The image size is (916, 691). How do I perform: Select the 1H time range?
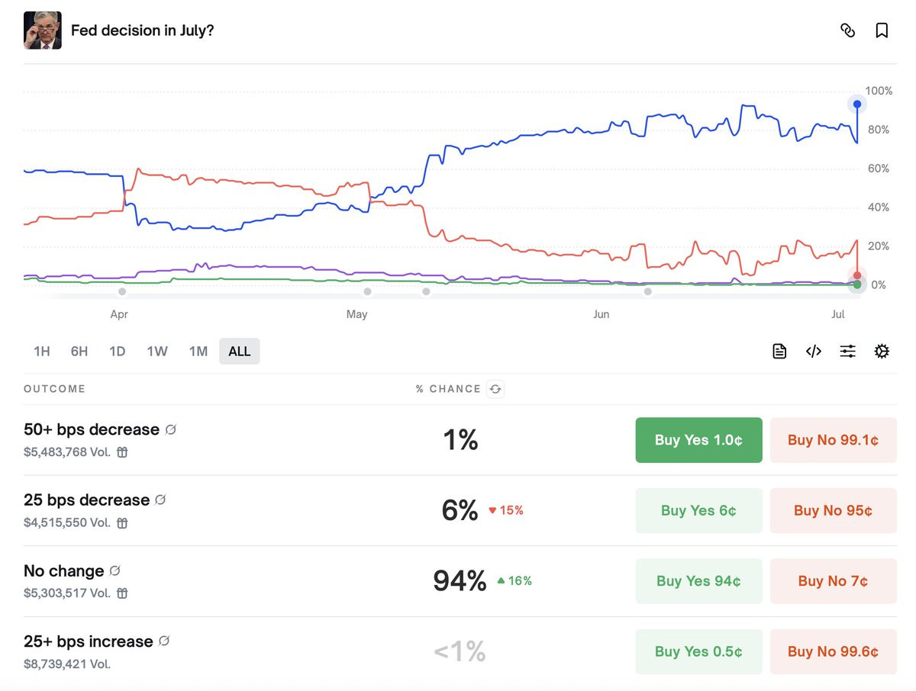(42, 352)
